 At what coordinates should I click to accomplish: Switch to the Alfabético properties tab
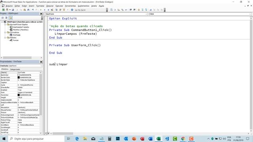[5, 69]
